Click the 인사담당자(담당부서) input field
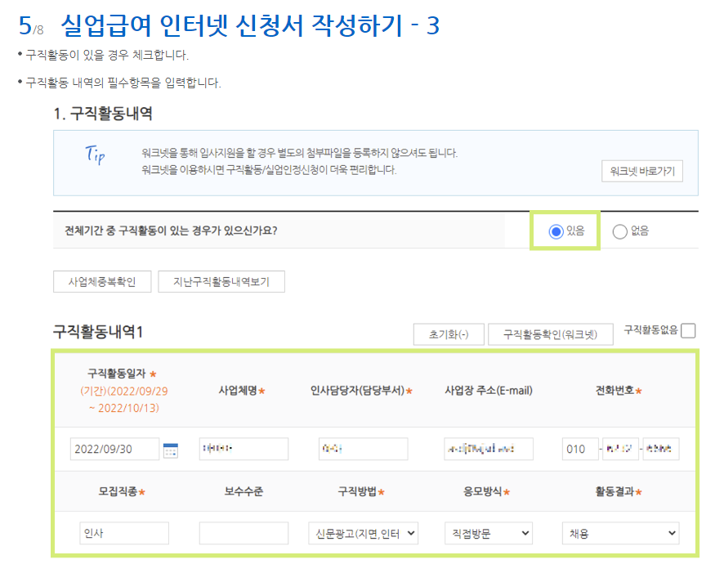 pos(364,449)
